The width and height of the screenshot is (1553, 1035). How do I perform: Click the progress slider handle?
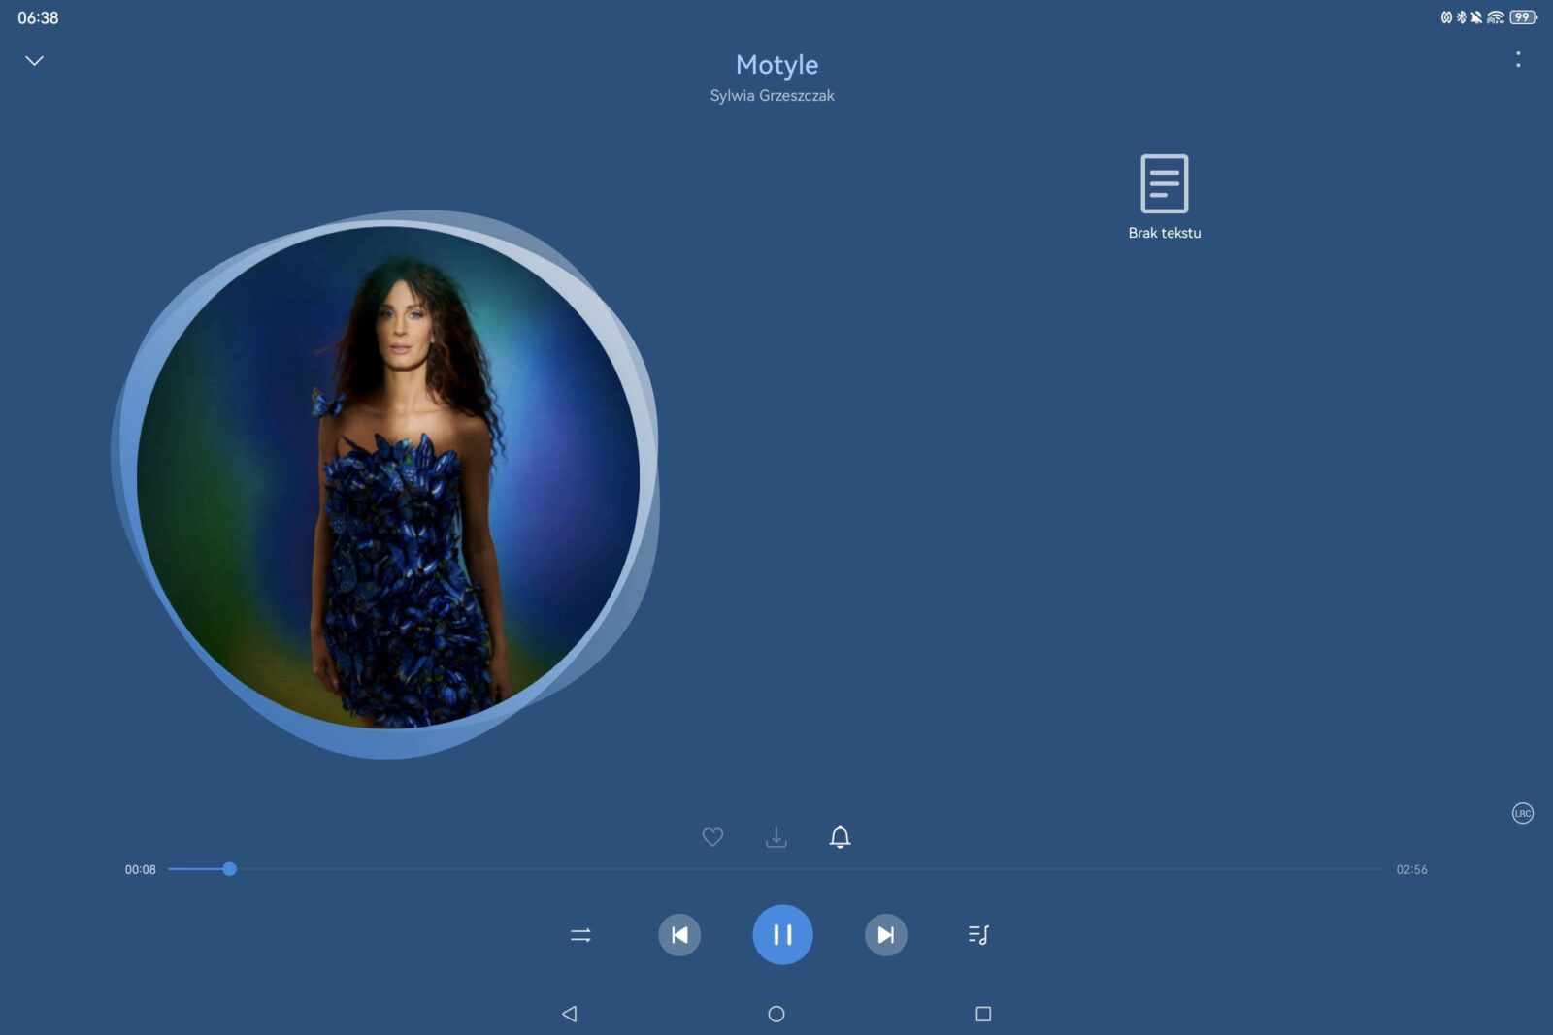(230, 869)
